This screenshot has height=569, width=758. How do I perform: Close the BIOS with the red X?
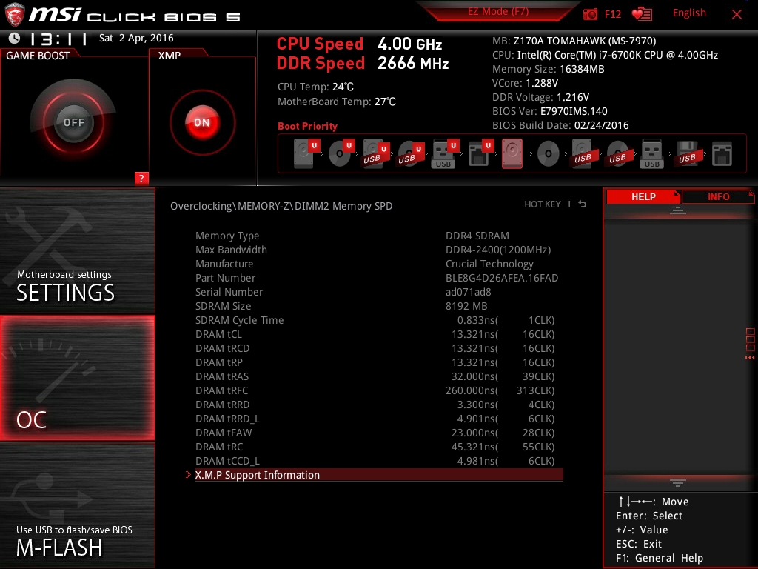[x=737, y=14]
